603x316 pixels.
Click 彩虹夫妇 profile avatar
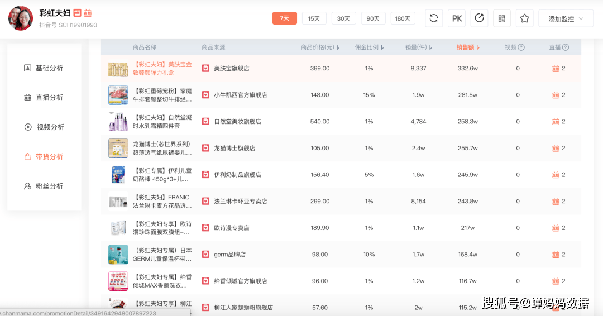(x=21, y=18)
